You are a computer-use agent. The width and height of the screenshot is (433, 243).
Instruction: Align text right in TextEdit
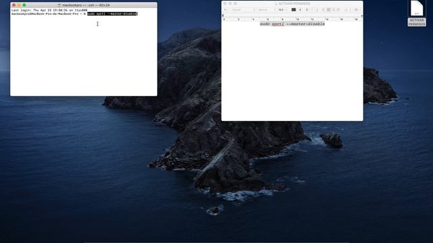pyautogui.click(x=334, y=9)
